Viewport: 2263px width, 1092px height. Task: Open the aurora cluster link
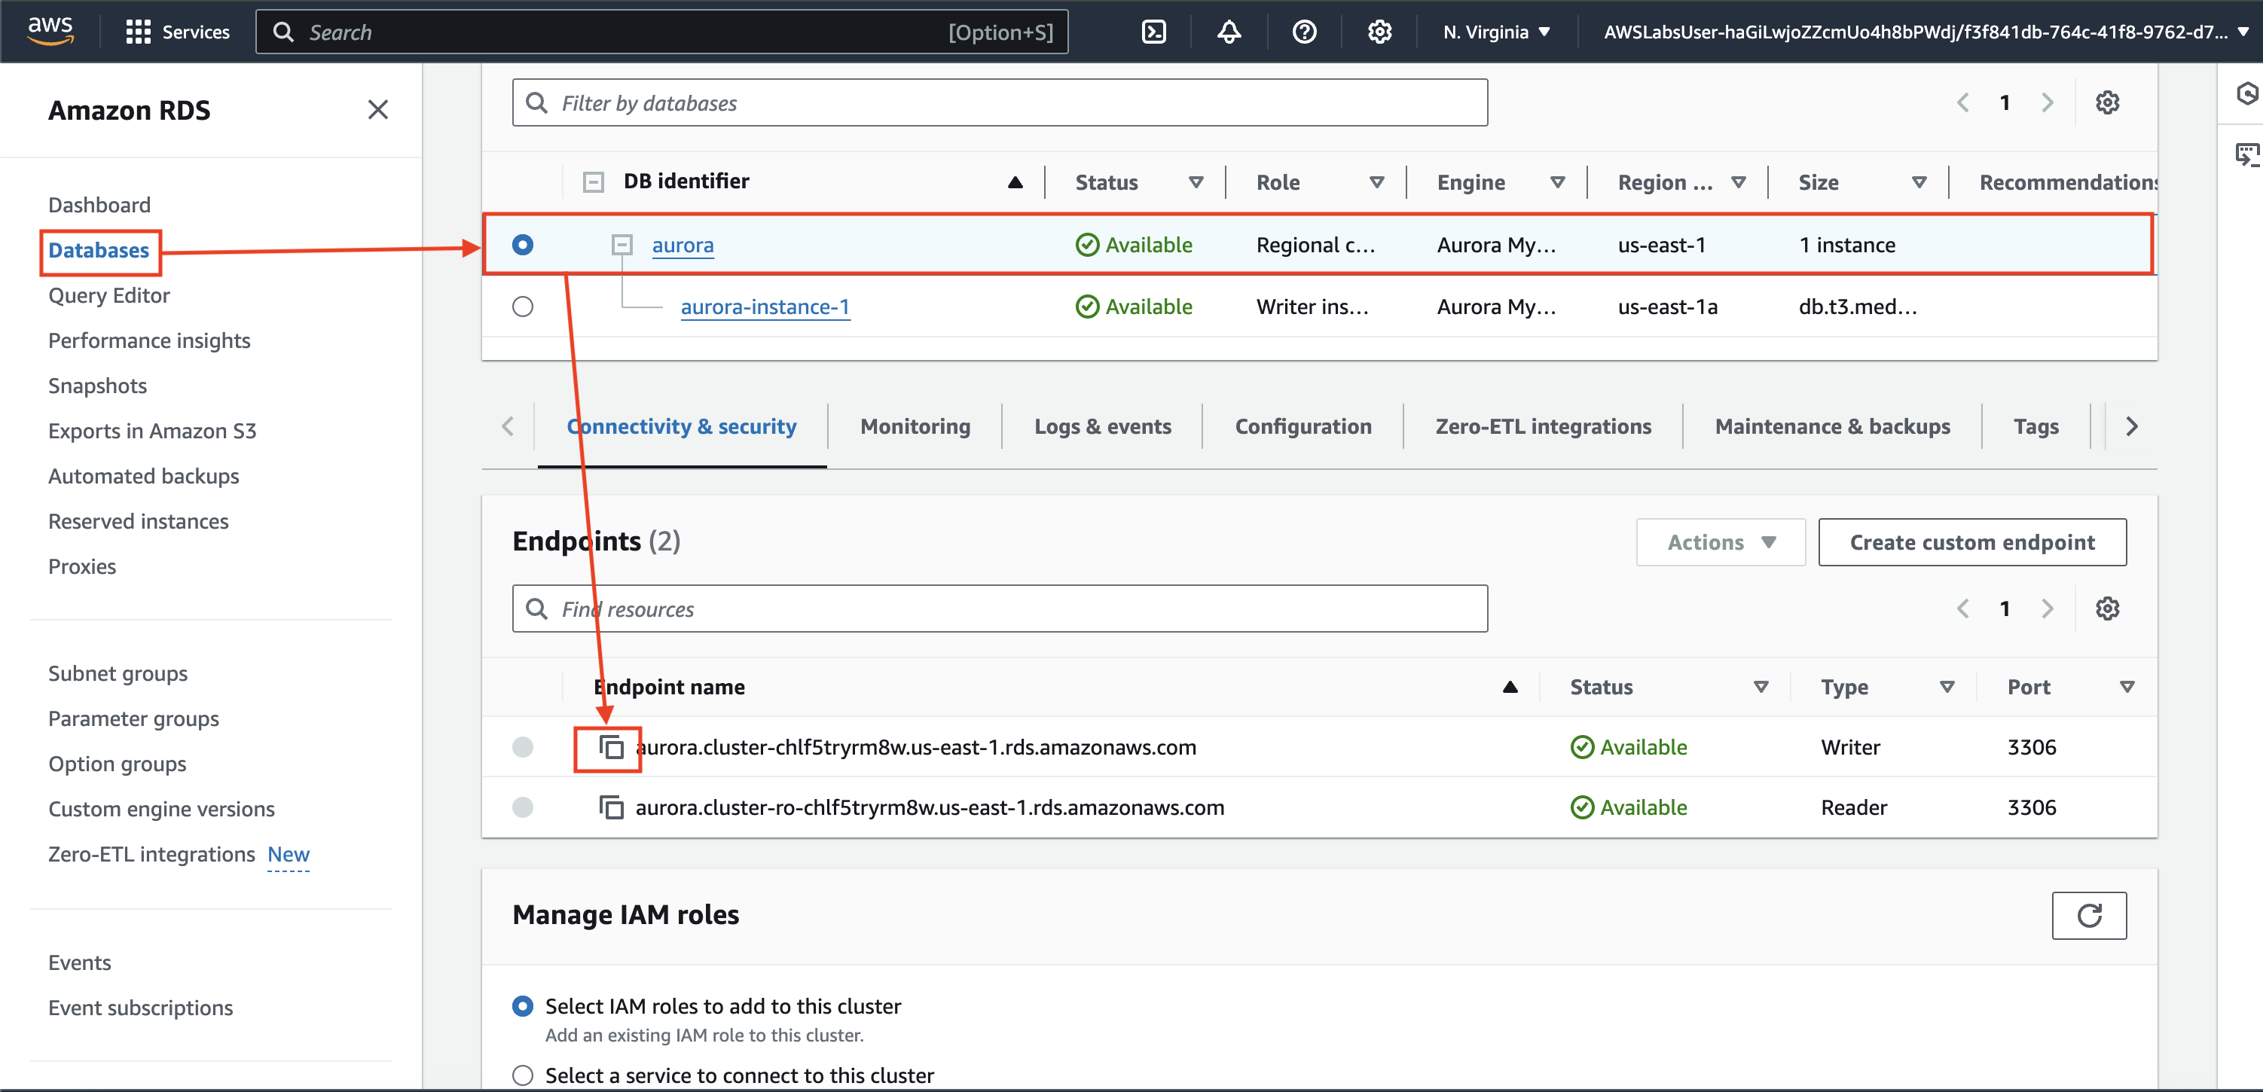[x=683, y=245]
